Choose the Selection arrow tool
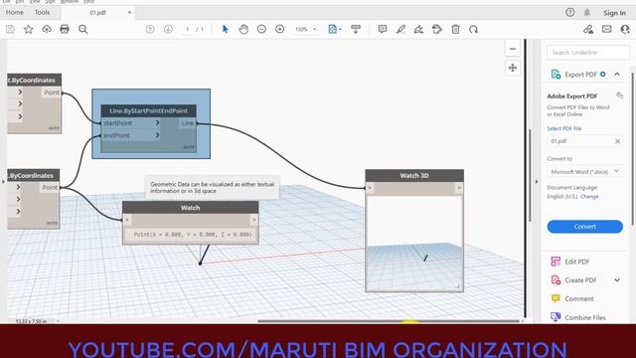The image size is (636, 358). (x=226, y=29)
